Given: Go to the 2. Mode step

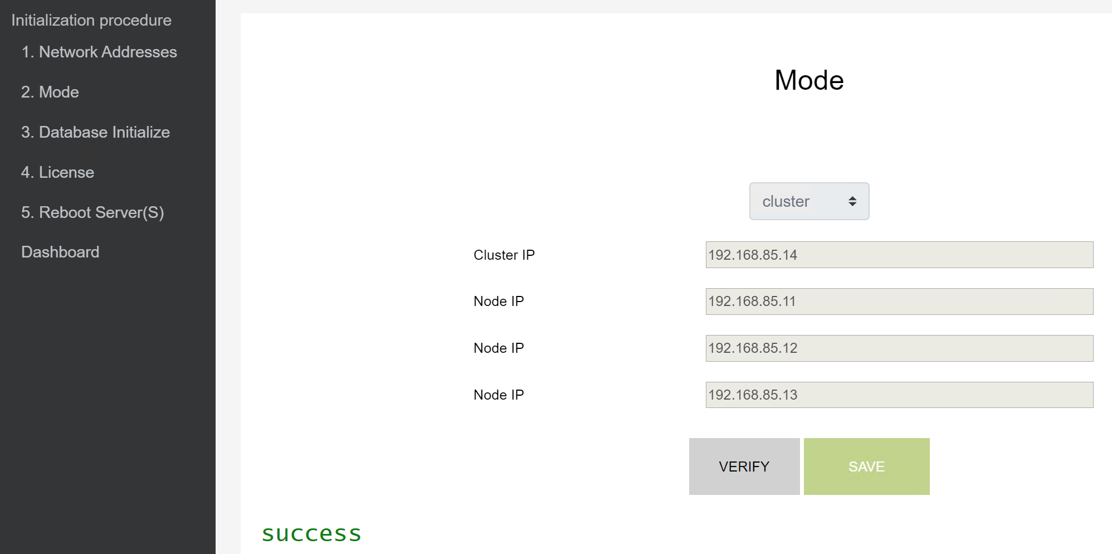Looking at the screenshot, I should click(50, 92).
